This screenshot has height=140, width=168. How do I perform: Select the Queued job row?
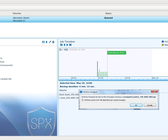(84, 19)
